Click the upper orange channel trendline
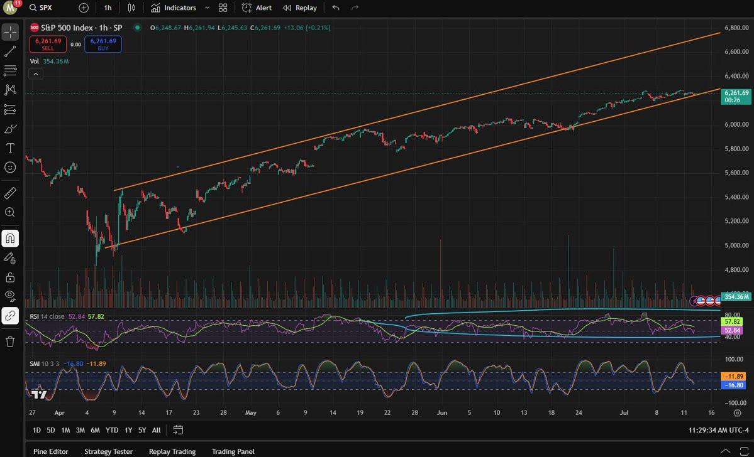The width and height of the screenshot is (754, 457). tap(417, 112)
